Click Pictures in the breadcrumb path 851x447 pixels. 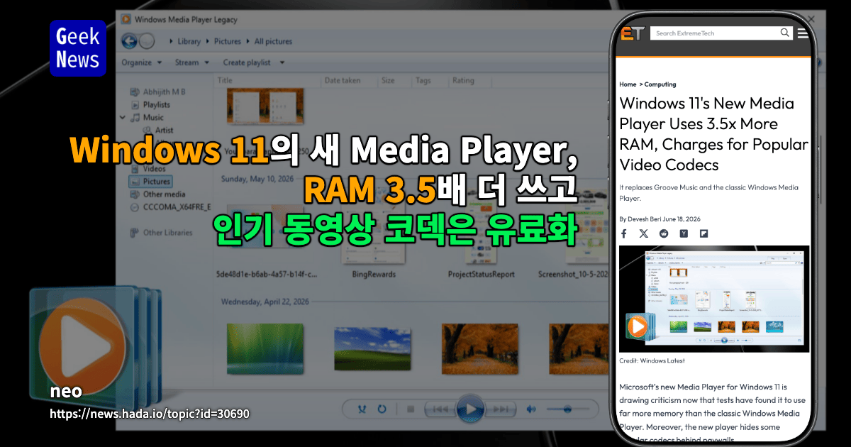(x=228, y=41)
